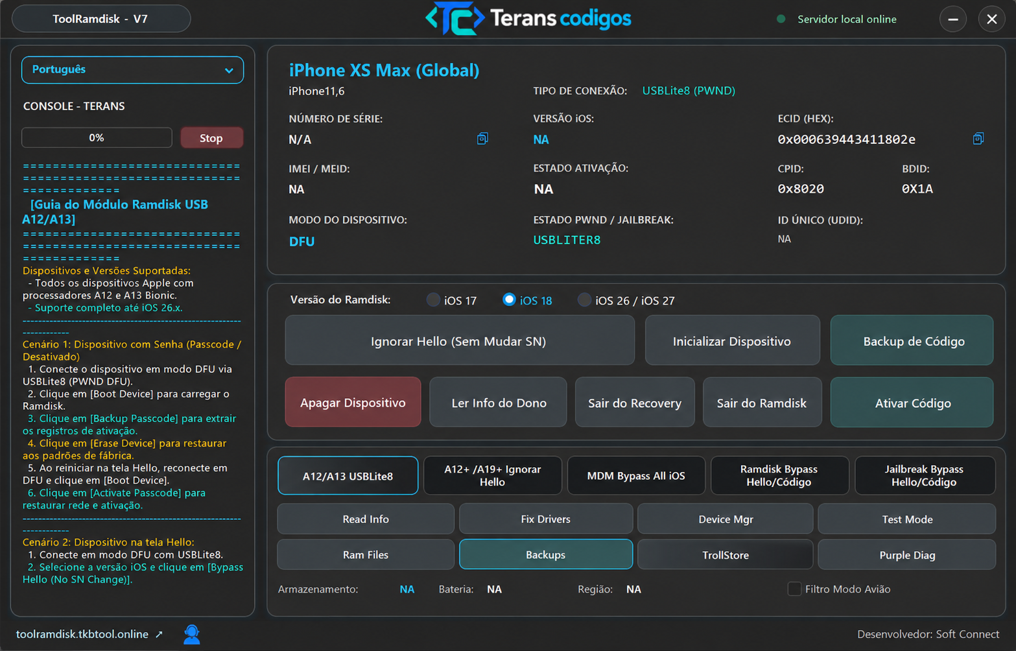Click Ignorar Hello (Sem Mudar SN)
The width and height of the screenshot is (1016, 651).
tap(459, 340)
